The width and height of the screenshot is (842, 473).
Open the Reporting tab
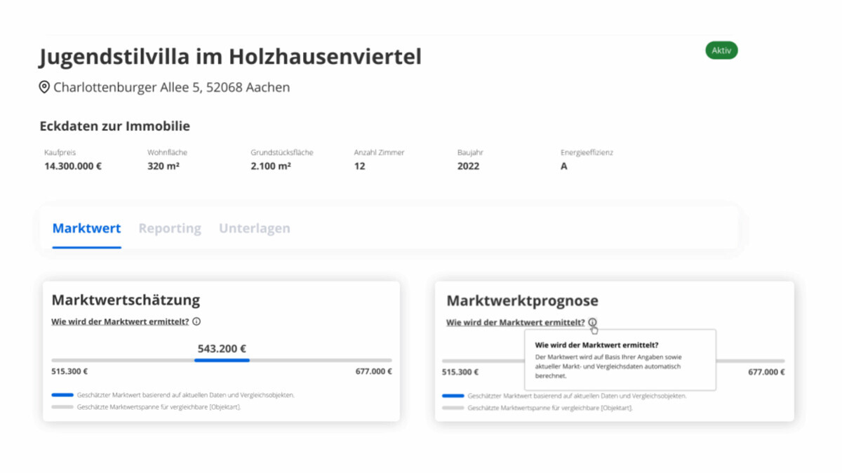tap(170, 228)
